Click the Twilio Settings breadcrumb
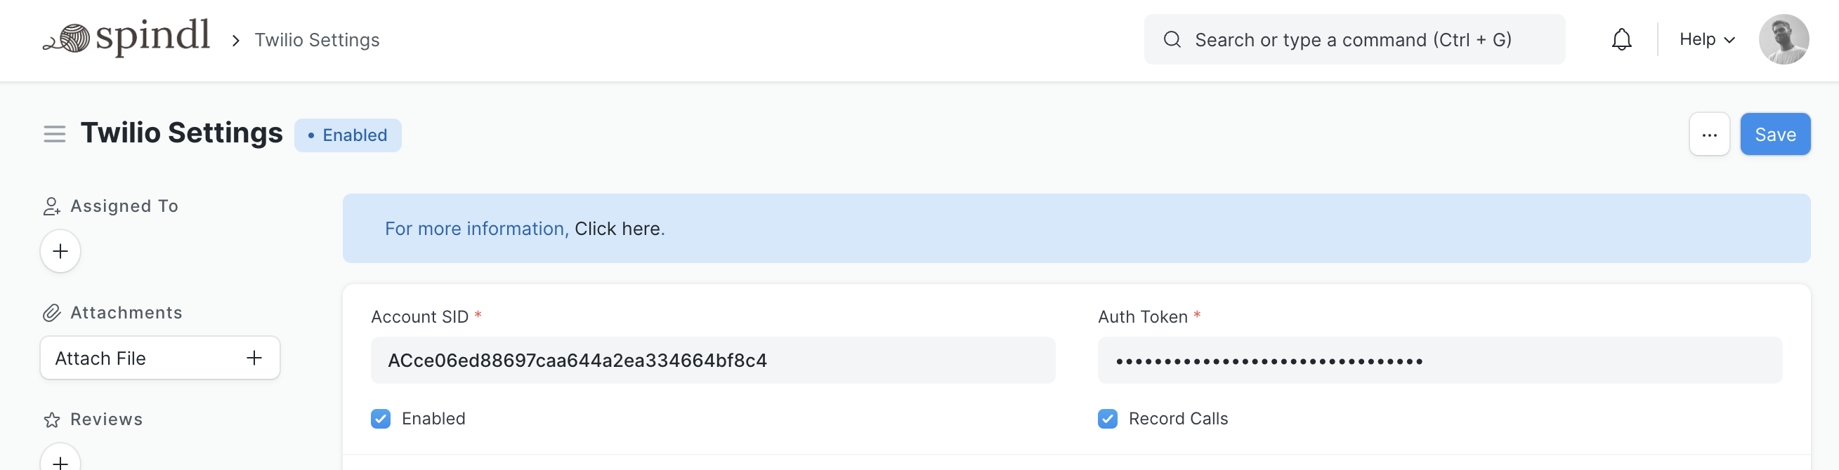 click(x=317, y=40)
